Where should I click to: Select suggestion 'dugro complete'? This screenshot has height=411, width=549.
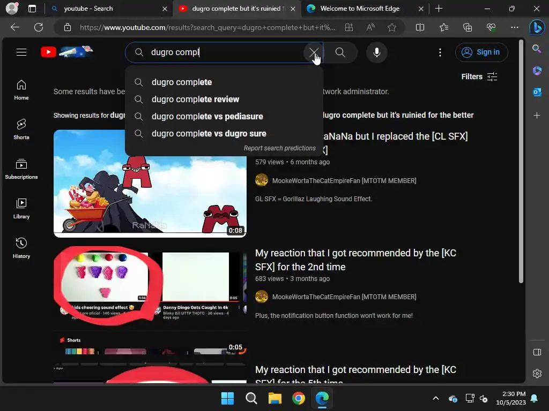click(x=224, y=82)
